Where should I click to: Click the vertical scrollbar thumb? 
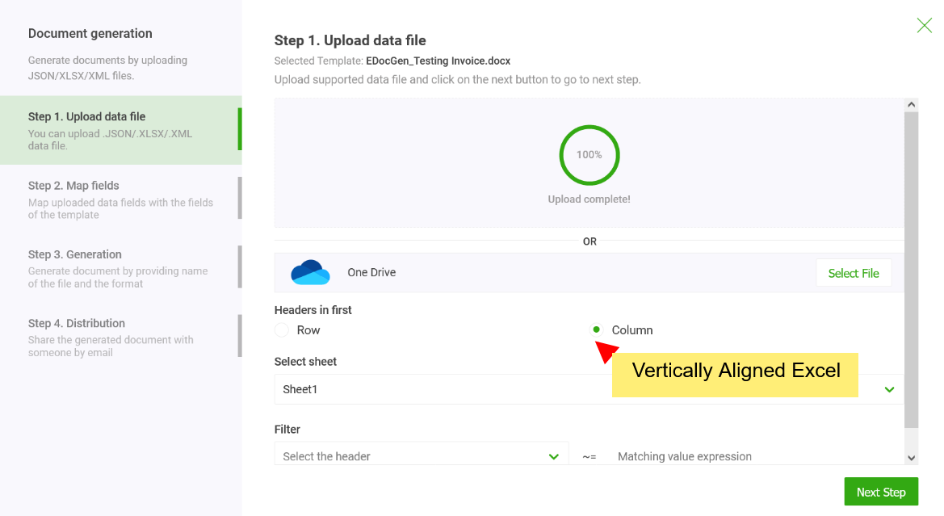911,266
